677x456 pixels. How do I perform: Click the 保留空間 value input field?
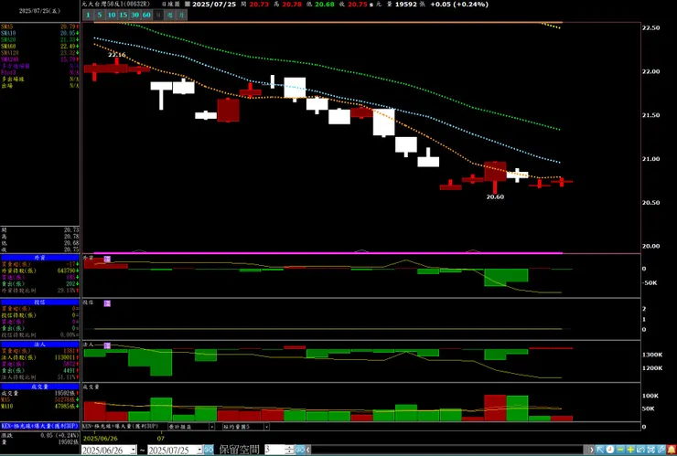click(x=274, y=450)
